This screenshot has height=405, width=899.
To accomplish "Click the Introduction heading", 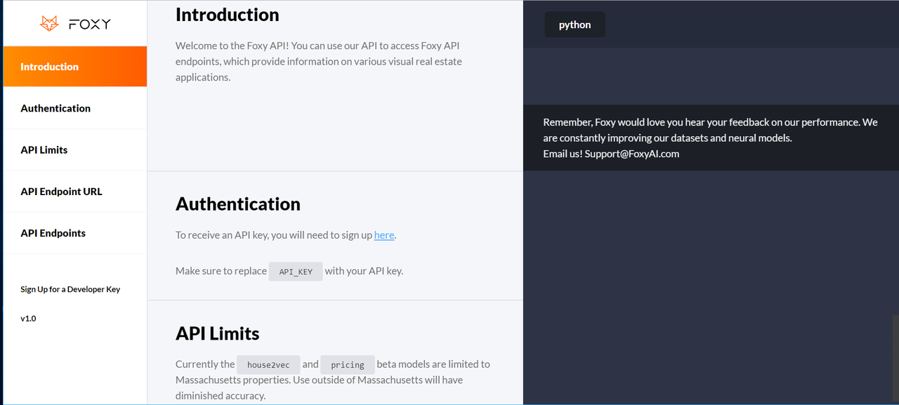I will click(x=227, y=15).
